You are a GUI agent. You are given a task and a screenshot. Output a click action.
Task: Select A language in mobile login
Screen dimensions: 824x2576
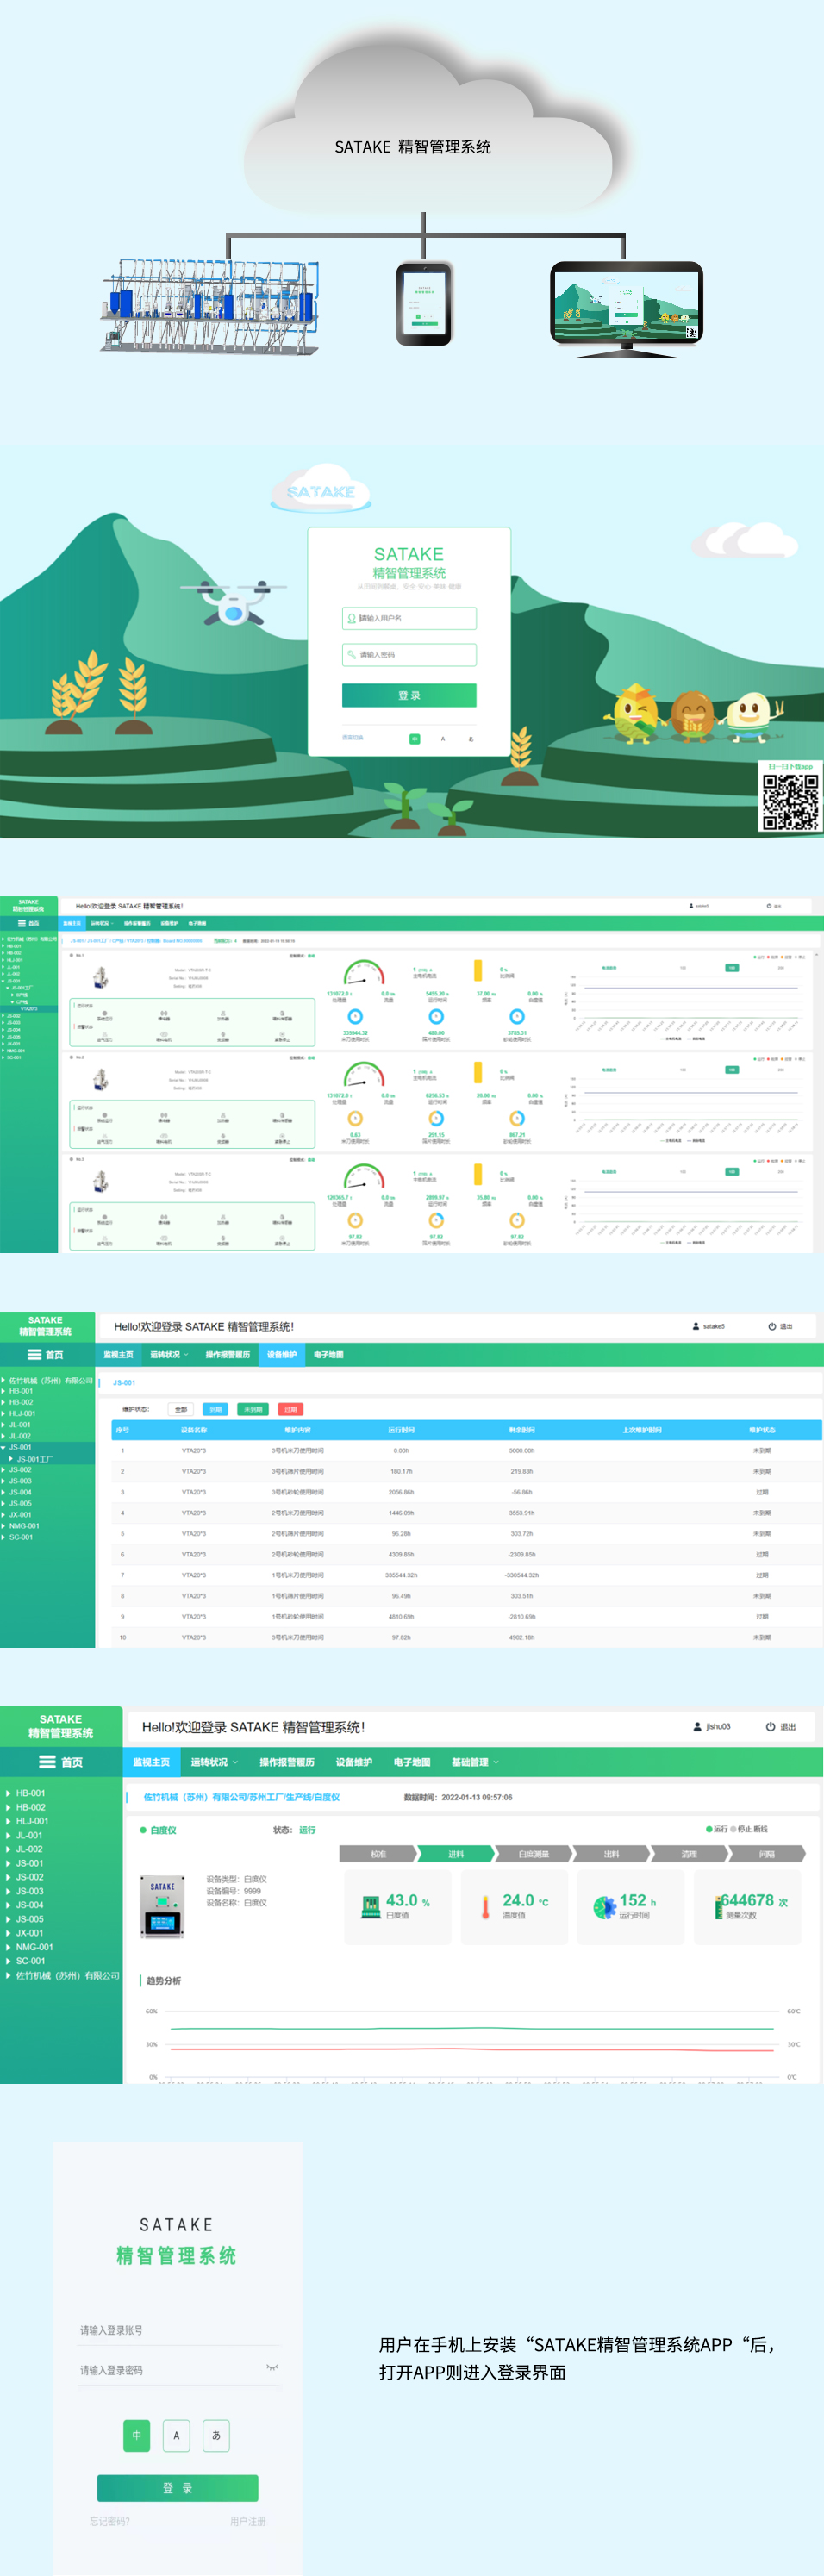tap(176, 2435)
